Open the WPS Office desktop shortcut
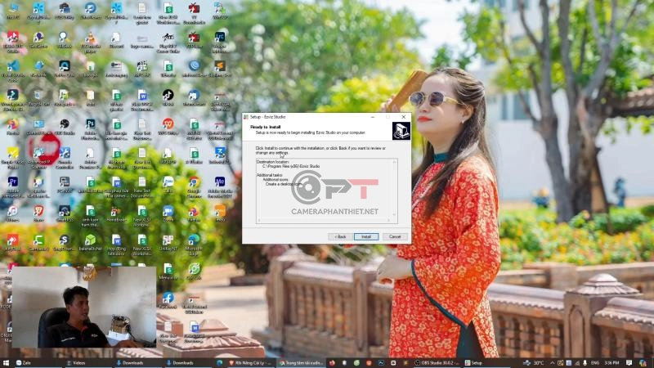 (x=168, y=127)
